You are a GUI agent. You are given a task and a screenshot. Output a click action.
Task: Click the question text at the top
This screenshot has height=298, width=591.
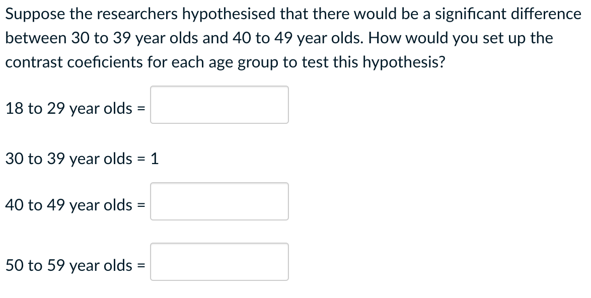tap(292, 14)
